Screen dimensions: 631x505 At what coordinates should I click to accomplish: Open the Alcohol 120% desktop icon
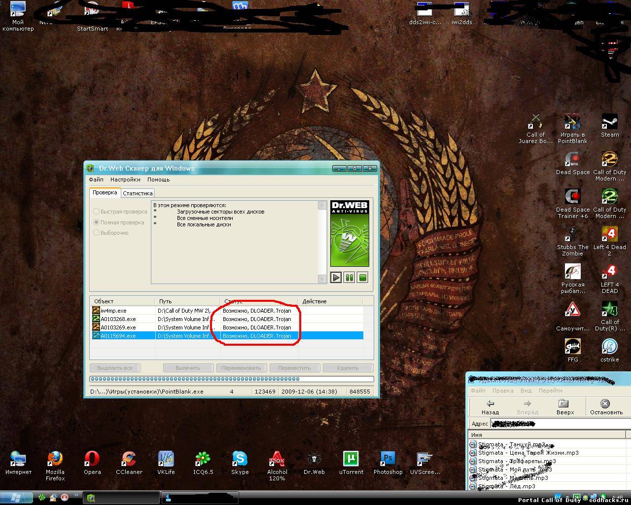(277, 466)
